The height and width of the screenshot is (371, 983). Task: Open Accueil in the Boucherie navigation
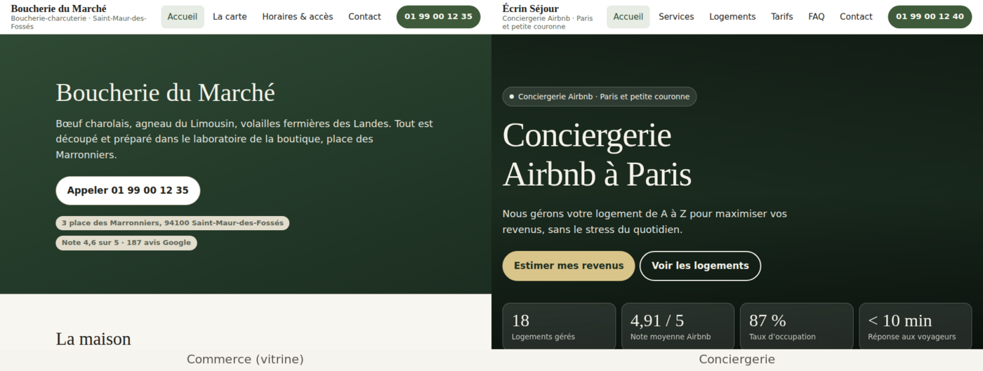(x=183, y=17)
